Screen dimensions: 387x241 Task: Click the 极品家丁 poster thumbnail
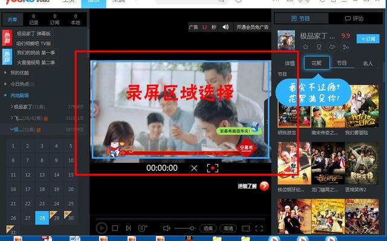(286, 40)
